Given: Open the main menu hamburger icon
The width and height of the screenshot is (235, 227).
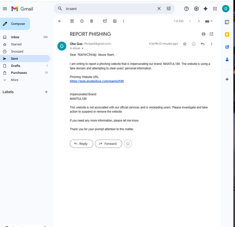Looking at the screenshot, I should tap(5, 9).
